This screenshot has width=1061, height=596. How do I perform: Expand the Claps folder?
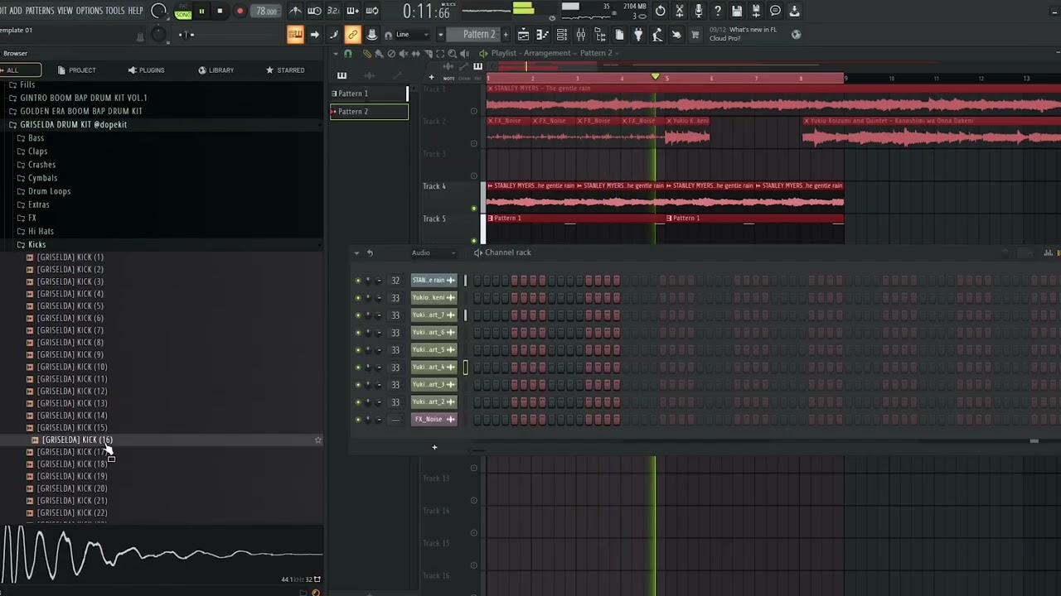tap(37, 151)
